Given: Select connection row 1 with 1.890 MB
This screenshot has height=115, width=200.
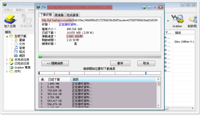Looking at the screenshot, I should (97, 84).
